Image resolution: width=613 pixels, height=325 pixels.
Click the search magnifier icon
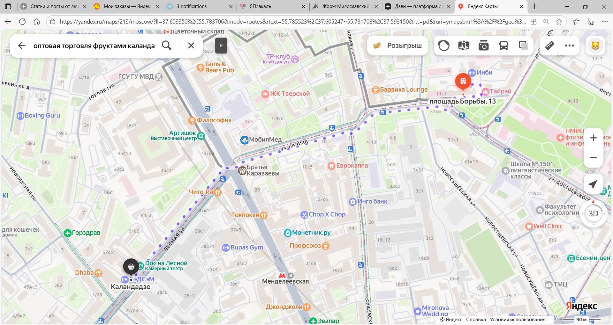pyautogui.click(x=167, y=46)
